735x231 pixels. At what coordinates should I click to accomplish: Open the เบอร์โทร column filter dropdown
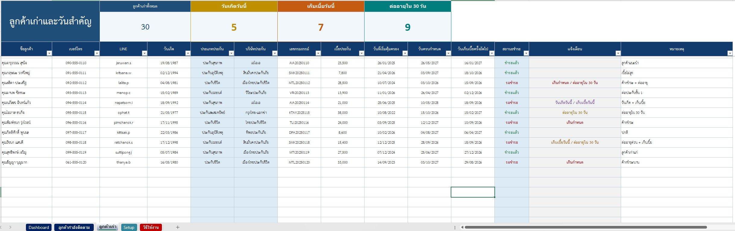pos(97,53)
